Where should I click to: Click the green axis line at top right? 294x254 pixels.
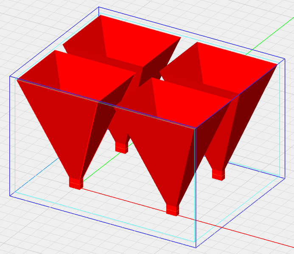(x=270, y=36)
